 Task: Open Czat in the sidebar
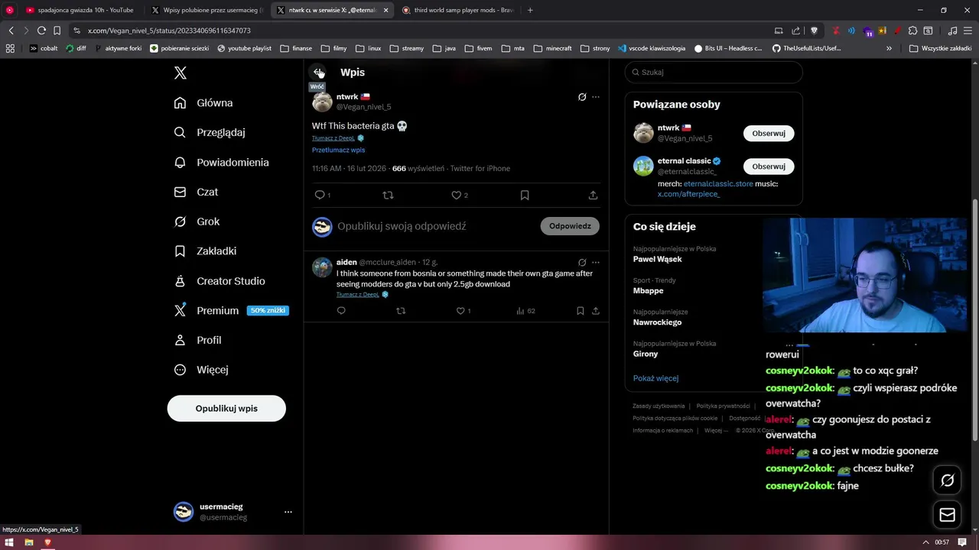coord(197,192)
